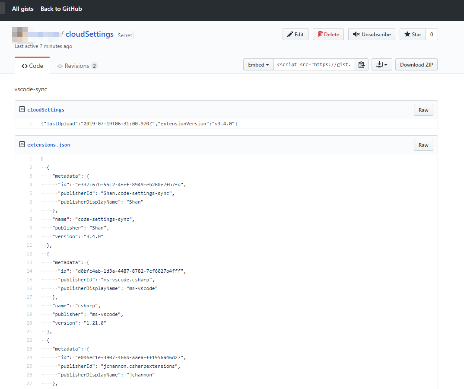This screenshot has width=464, height=389.
Task: Click the file icon beside extensions.json
Action: [x=22, y=144]
